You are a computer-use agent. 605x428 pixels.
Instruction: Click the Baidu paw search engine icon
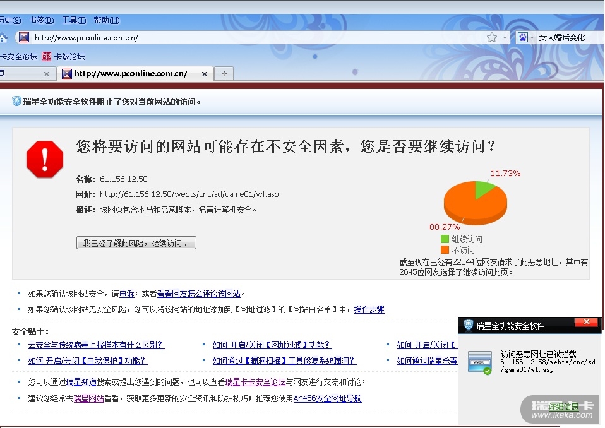(522, 37)
